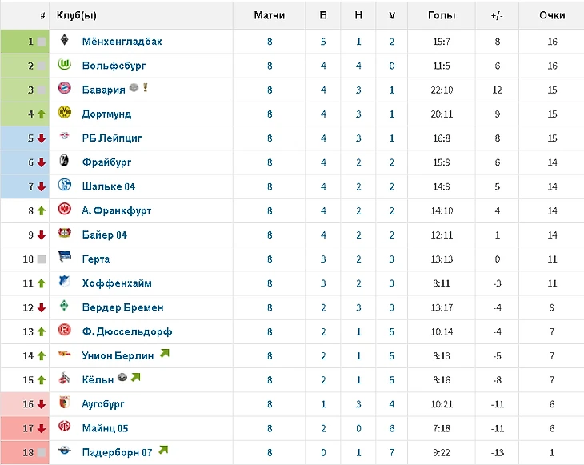The width and height of the screenshot is (584, 465).
Task: Click the green promoted arrow beside Падерборн 07
Action: (x=163, y=450)
